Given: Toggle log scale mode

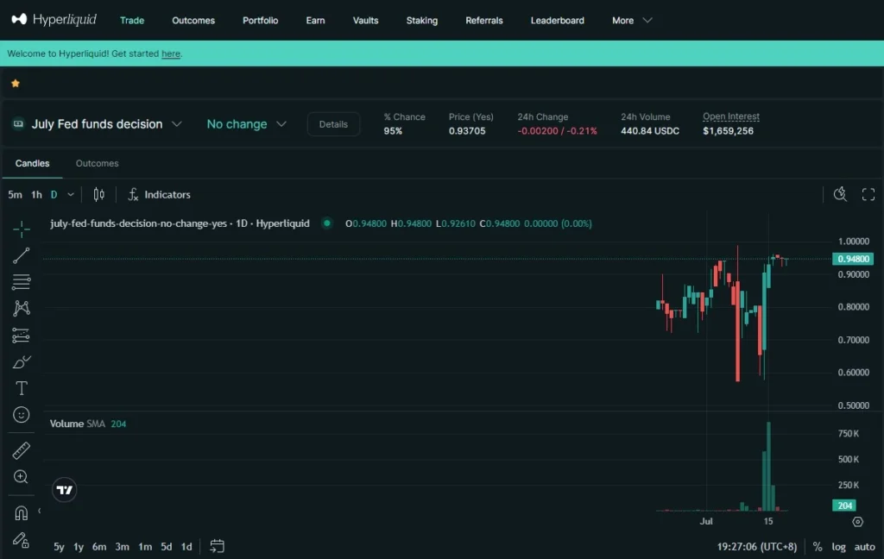Looking at the screenshot, I should [x=838, y=547].
